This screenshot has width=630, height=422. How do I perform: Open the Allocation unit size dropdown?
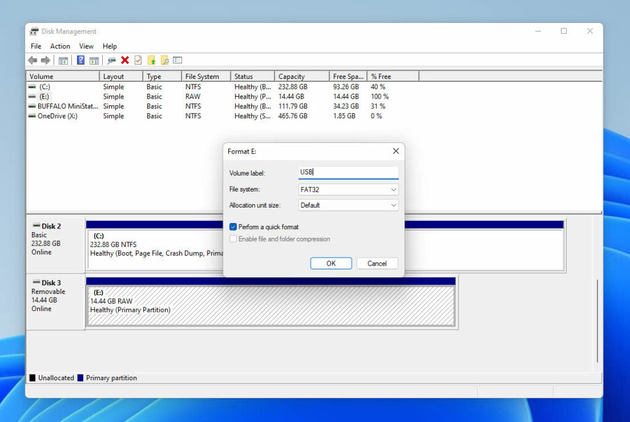(348, 205)
